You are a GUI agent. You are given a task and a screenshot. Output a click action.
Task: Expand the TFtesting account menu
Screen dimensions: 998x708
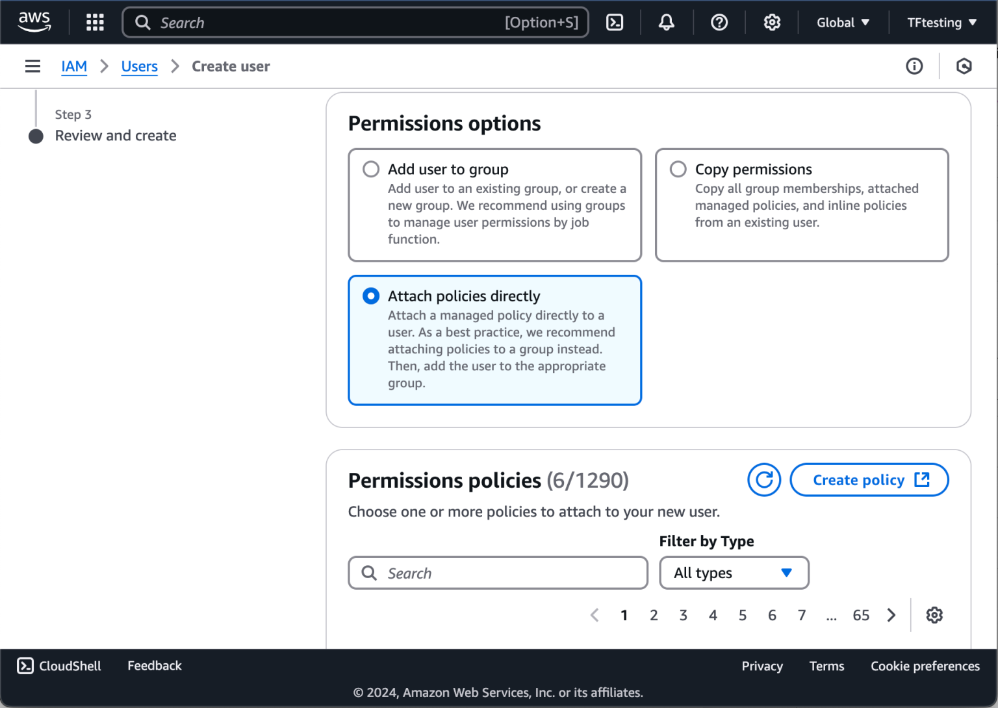(x=941, y=22)
